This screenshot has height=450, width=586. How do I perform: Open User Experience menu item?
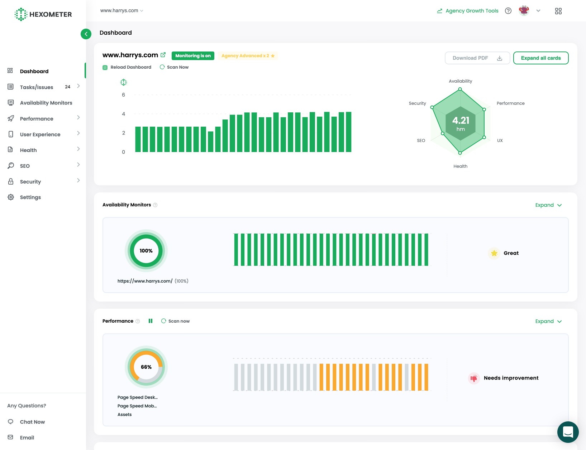pos(40,134)
